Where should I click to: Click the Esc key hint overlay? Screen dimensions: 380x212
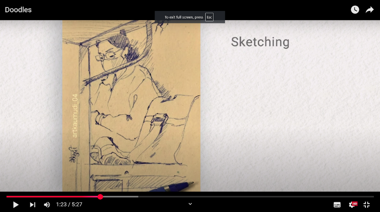coord(209,17)
